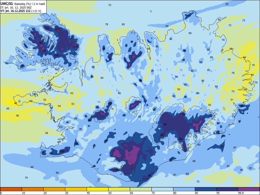Choose the dark blue 90–95 legend band
260x195 pixels.
(x=206, y=189)
